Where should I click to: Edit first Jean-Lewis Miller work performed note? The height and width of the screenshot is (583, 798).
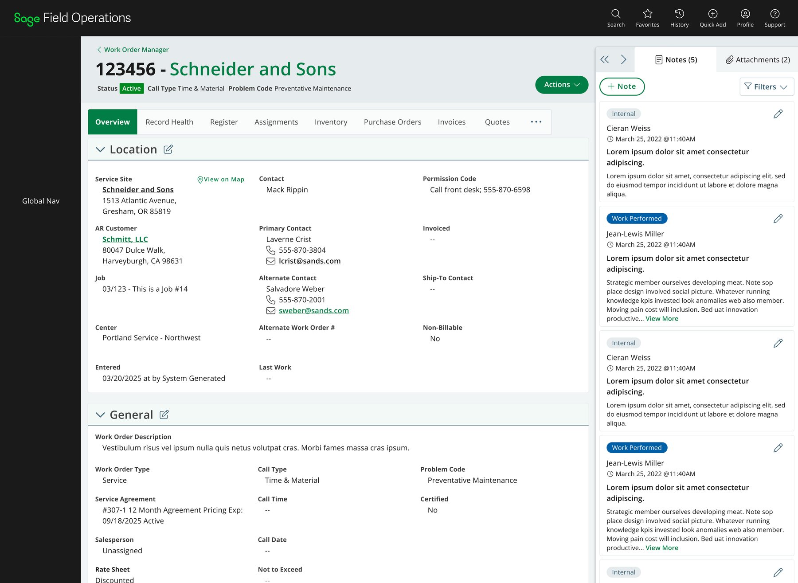(x=778, y=219)
